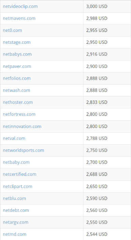Click the netpaver.com link

(x=17, y=67)
